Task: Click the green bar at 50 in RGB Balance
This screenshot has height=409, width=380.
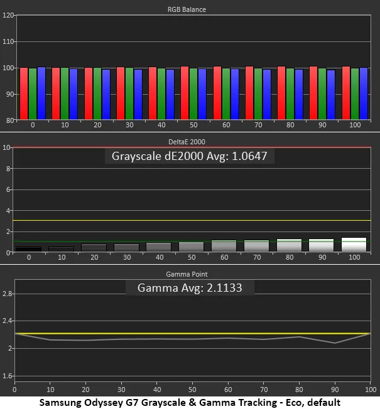Action: pyautogui.click(x=193, y=93)
